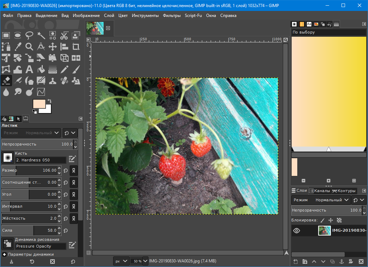Open gradient dock tab configuration menu
This screenshot has width=368, height=267.
pos(364,24)
